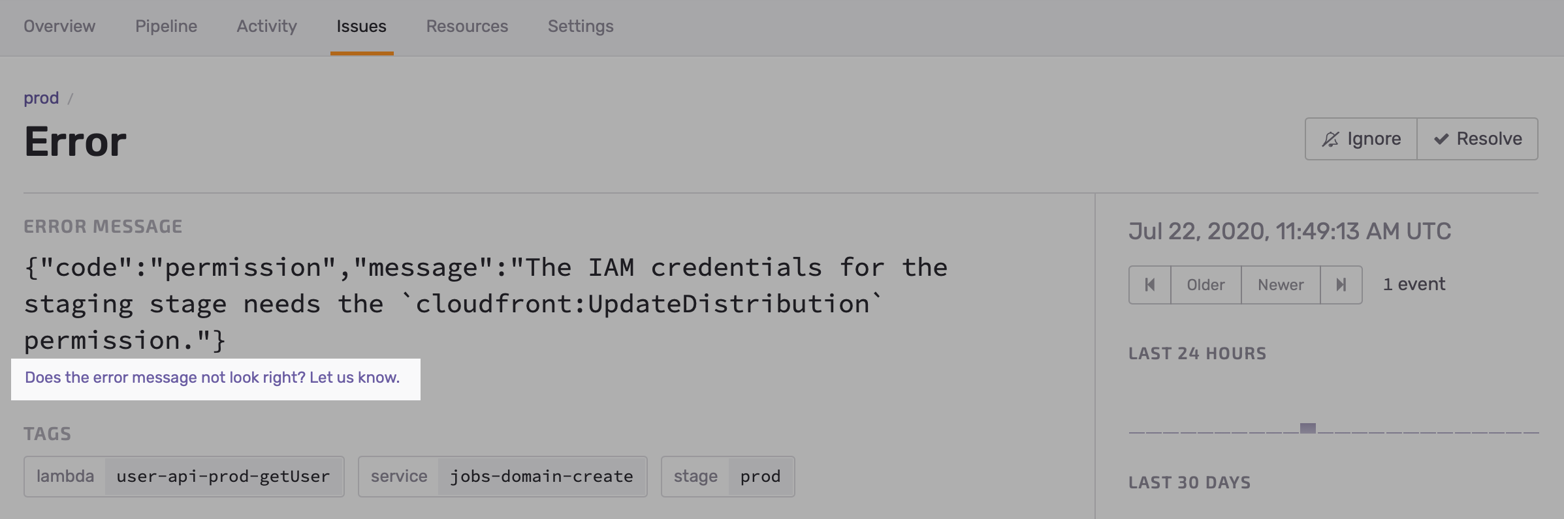Viewport: 1564px width, 519px height.
Task: Click the muted bell Ignore icon
Action: coord(1330,140)
